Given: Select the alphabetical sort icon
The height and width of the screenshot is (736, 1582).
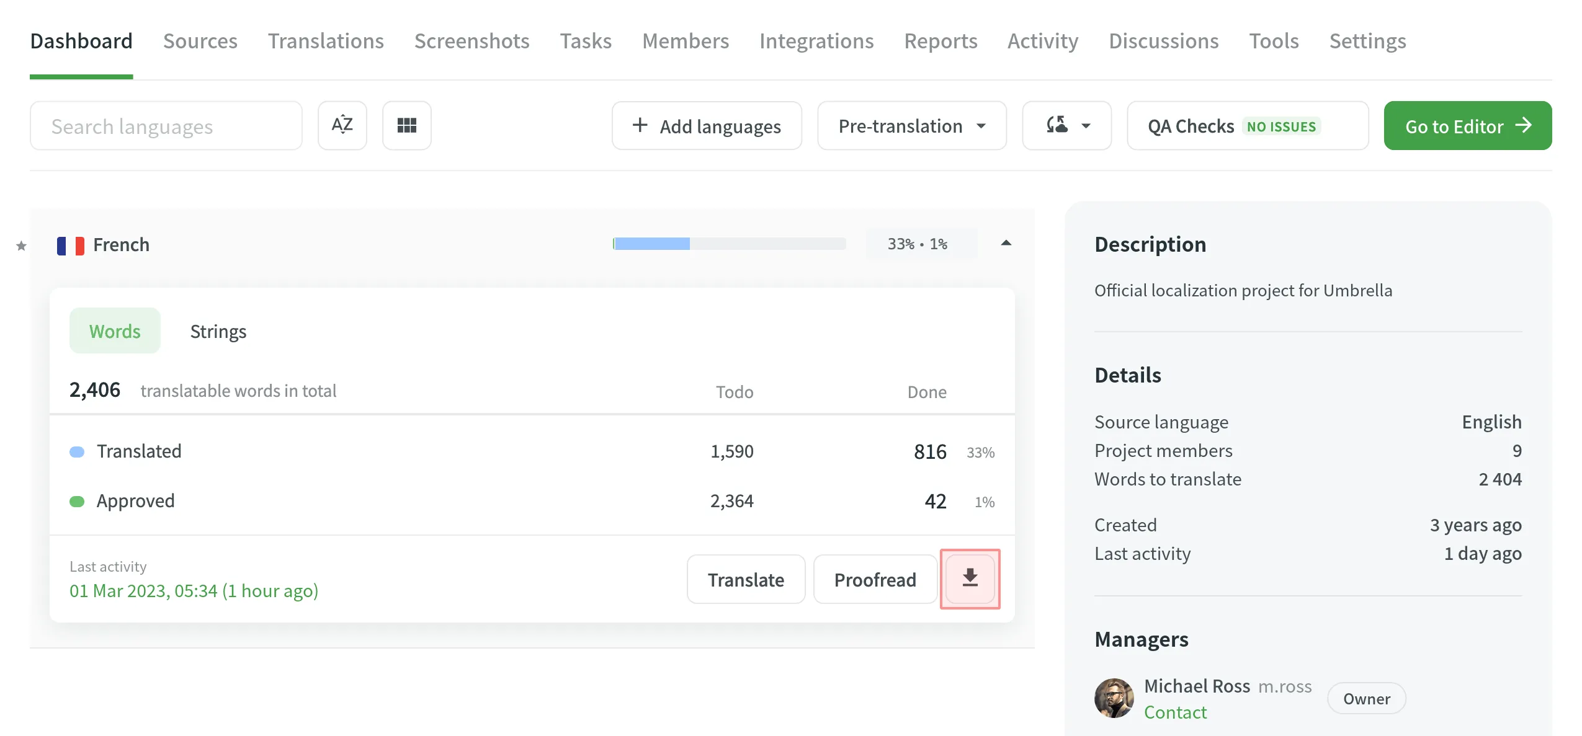Looking at the screenshot, I should 342,125.
